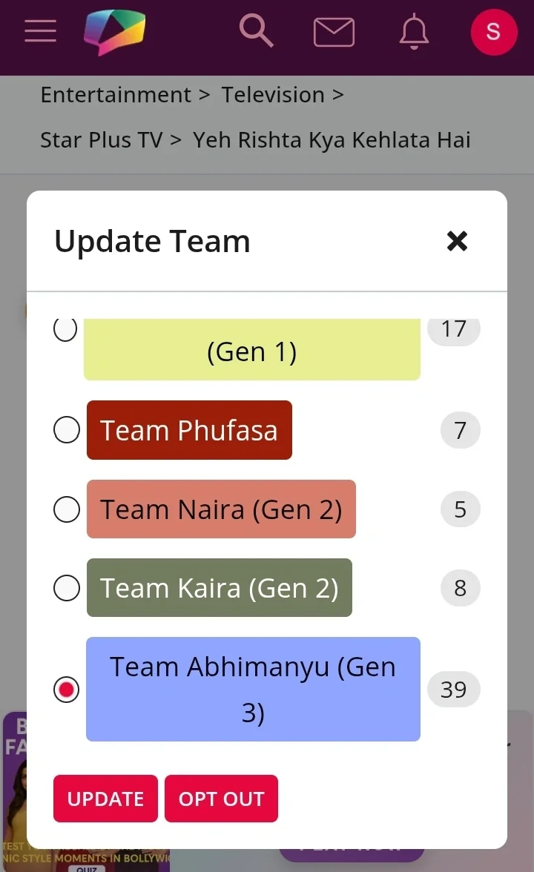Screen dimensions: 534x872
Task: Click the colorful site logo
Action: tap(114, 33)
